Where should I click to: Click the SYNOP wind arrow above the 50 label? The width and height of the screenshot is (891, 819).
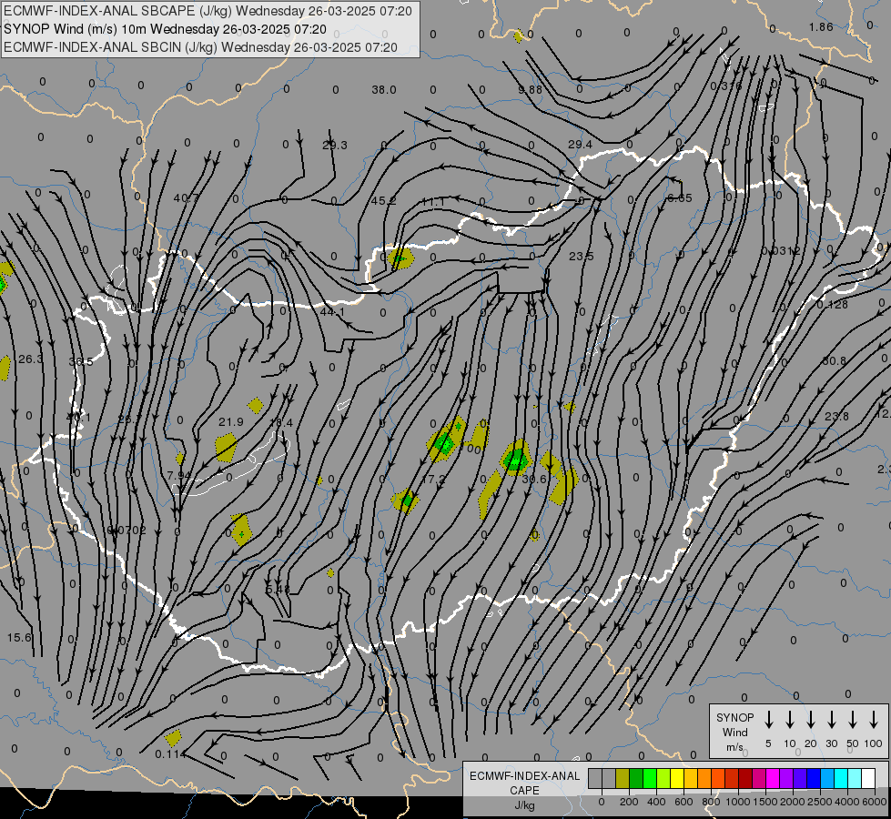click(x=853, y=720)
